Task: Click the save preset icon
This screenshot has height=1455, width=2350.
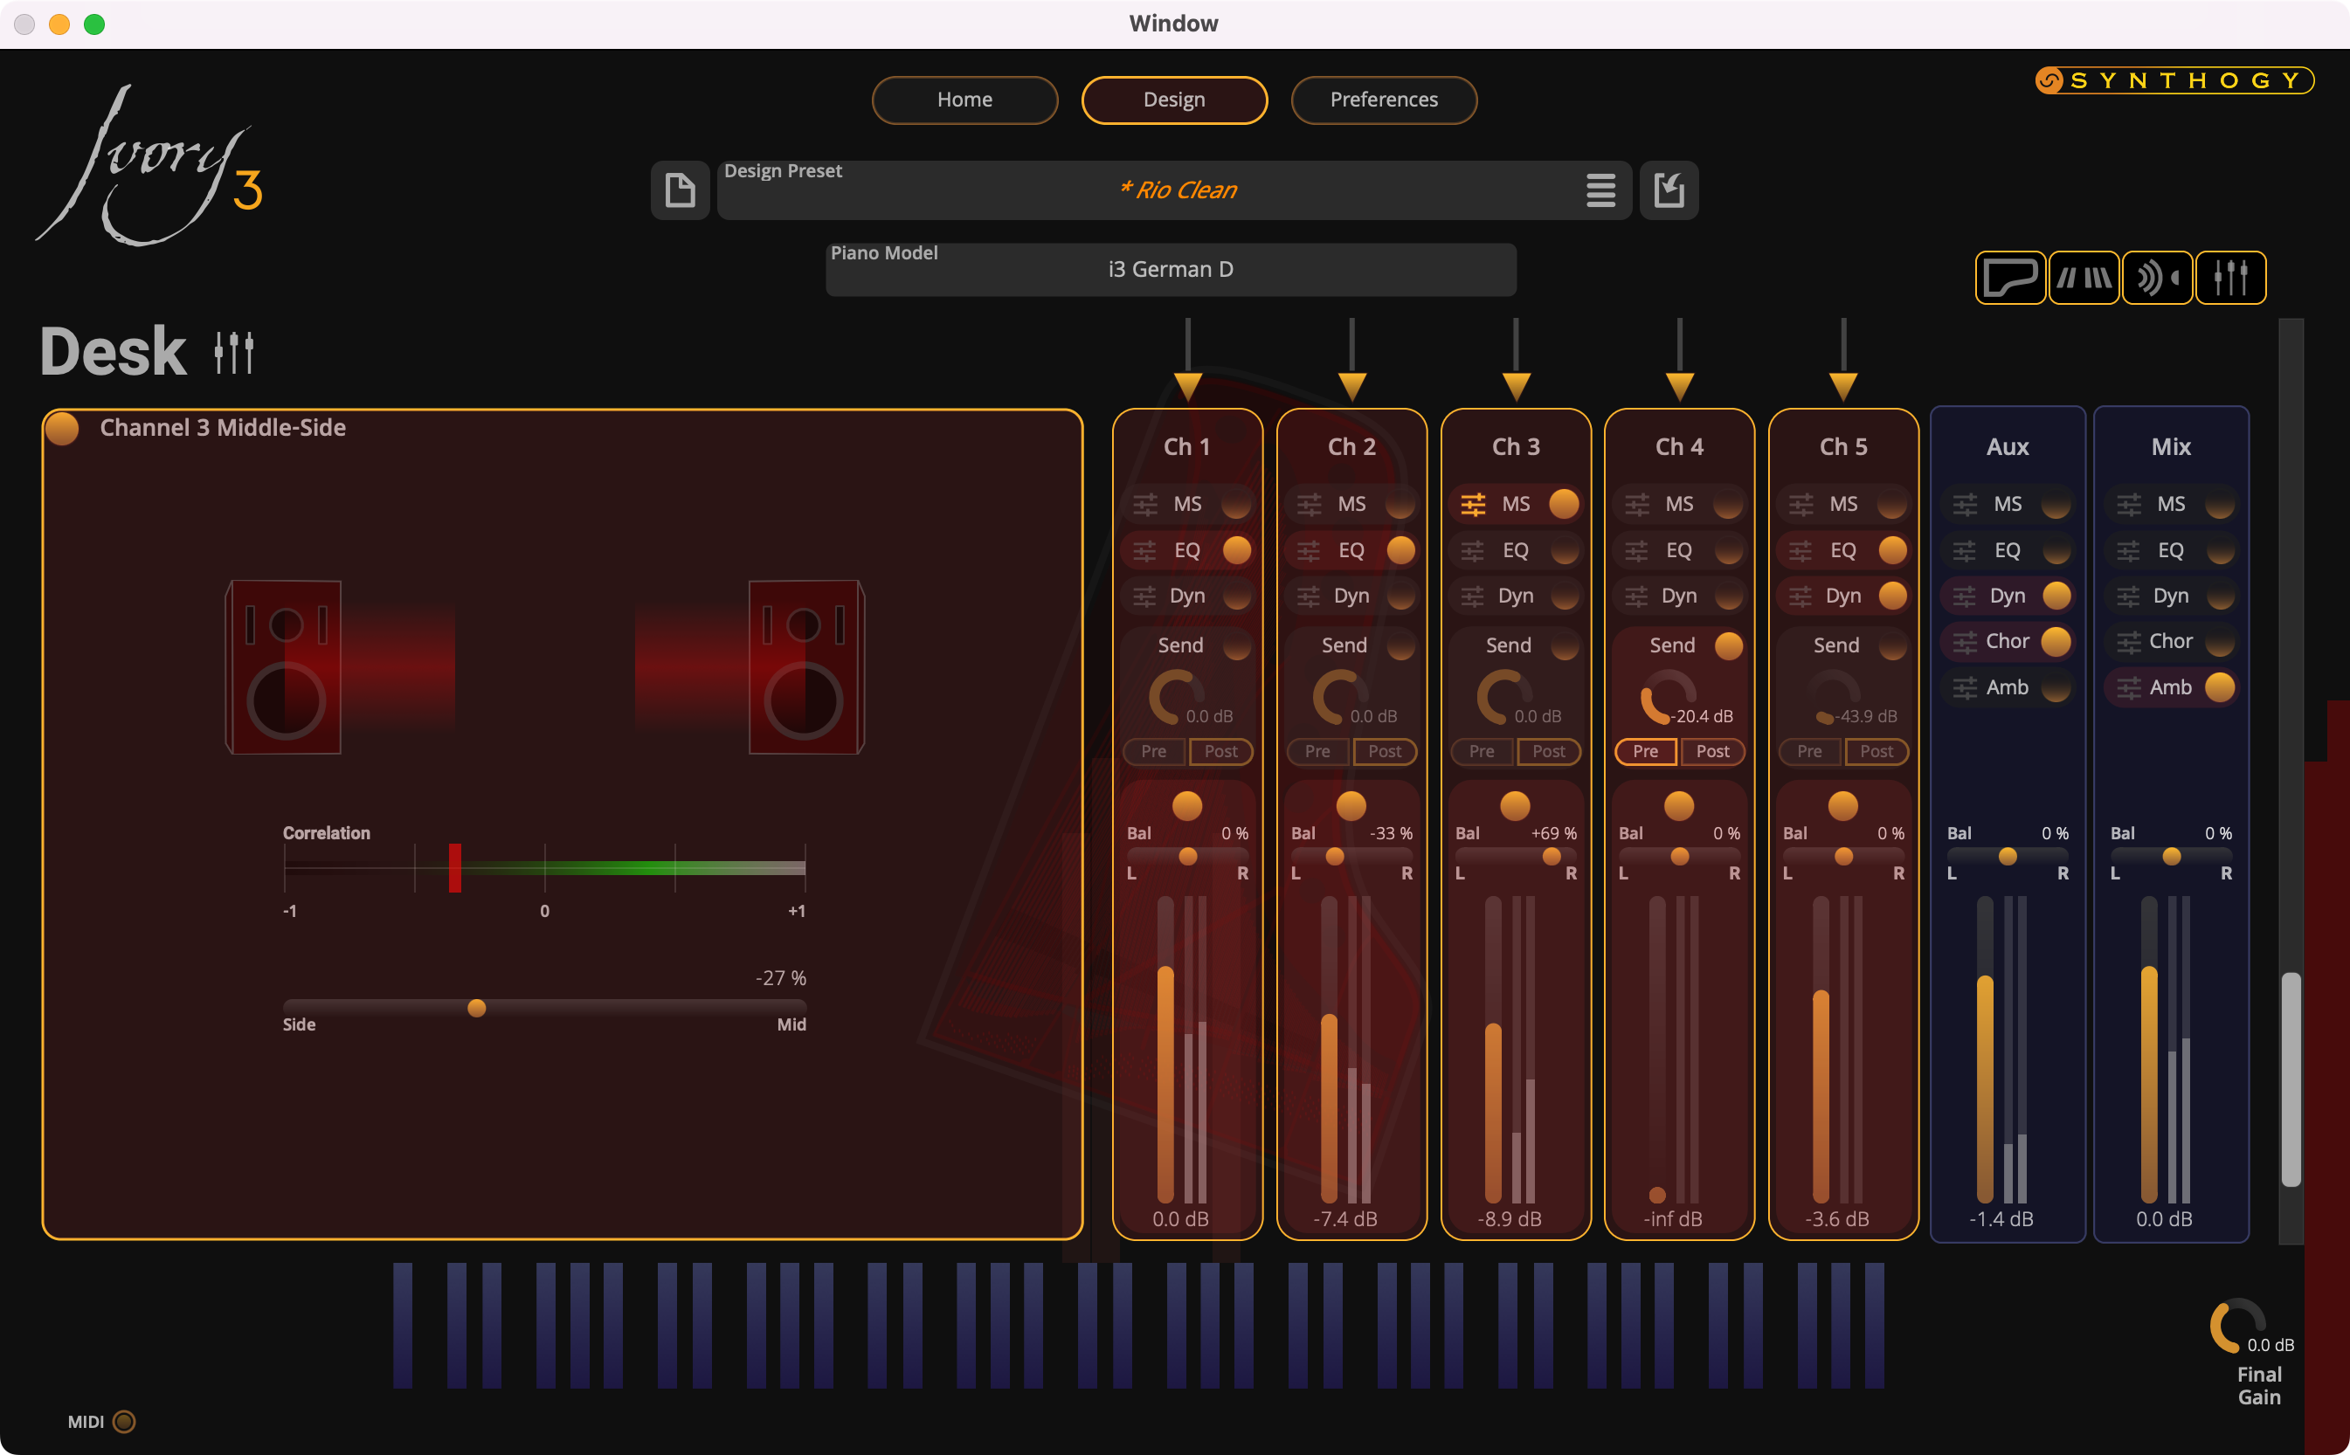Action: coord(1669,190)
